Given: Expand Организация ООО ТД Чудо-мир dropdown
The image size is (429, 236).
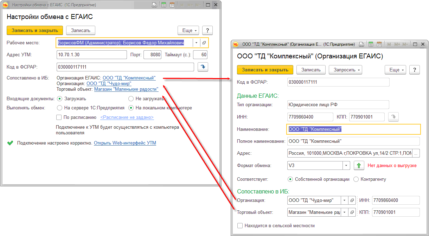Looking at the screenshot, I should tap(344, 200).
